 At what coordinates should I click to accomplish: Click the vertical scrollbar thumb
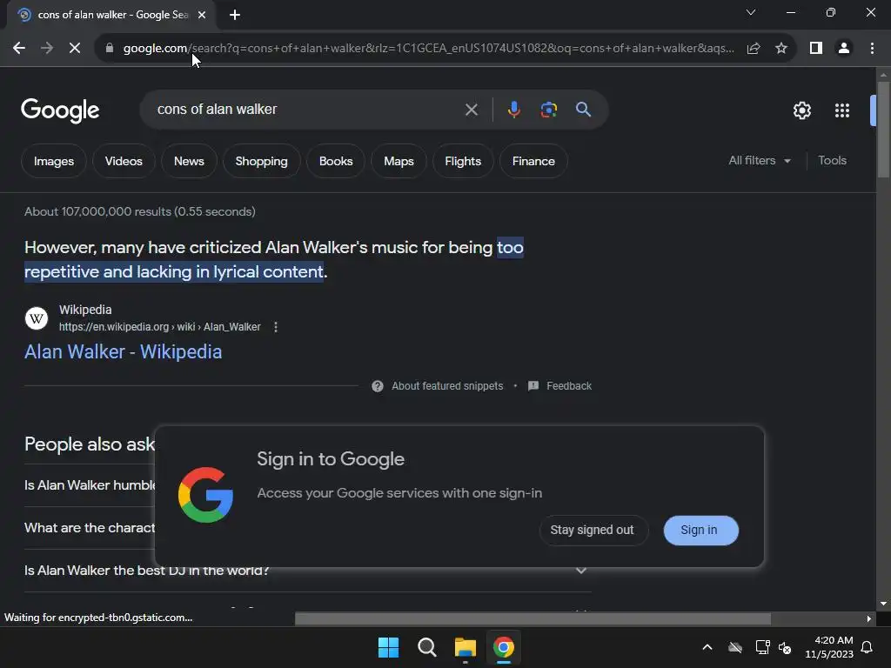pos(883,130)
